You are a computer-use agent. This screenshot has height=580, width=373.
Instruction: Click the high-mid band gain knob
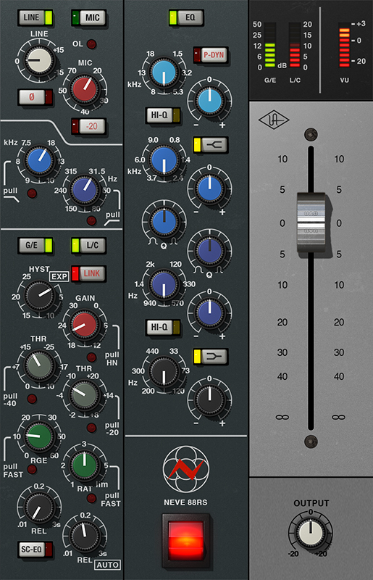tap(209, 189)
